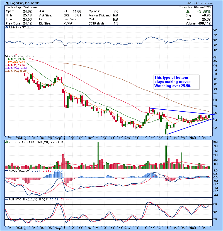Click the Low price value 24.53
The width and height of the screenshot is (223, 231).
click(27, 19)
